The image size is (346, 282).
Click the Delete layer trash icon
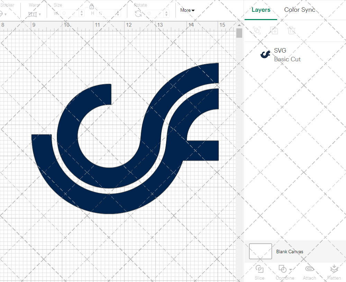coord(291,30)
